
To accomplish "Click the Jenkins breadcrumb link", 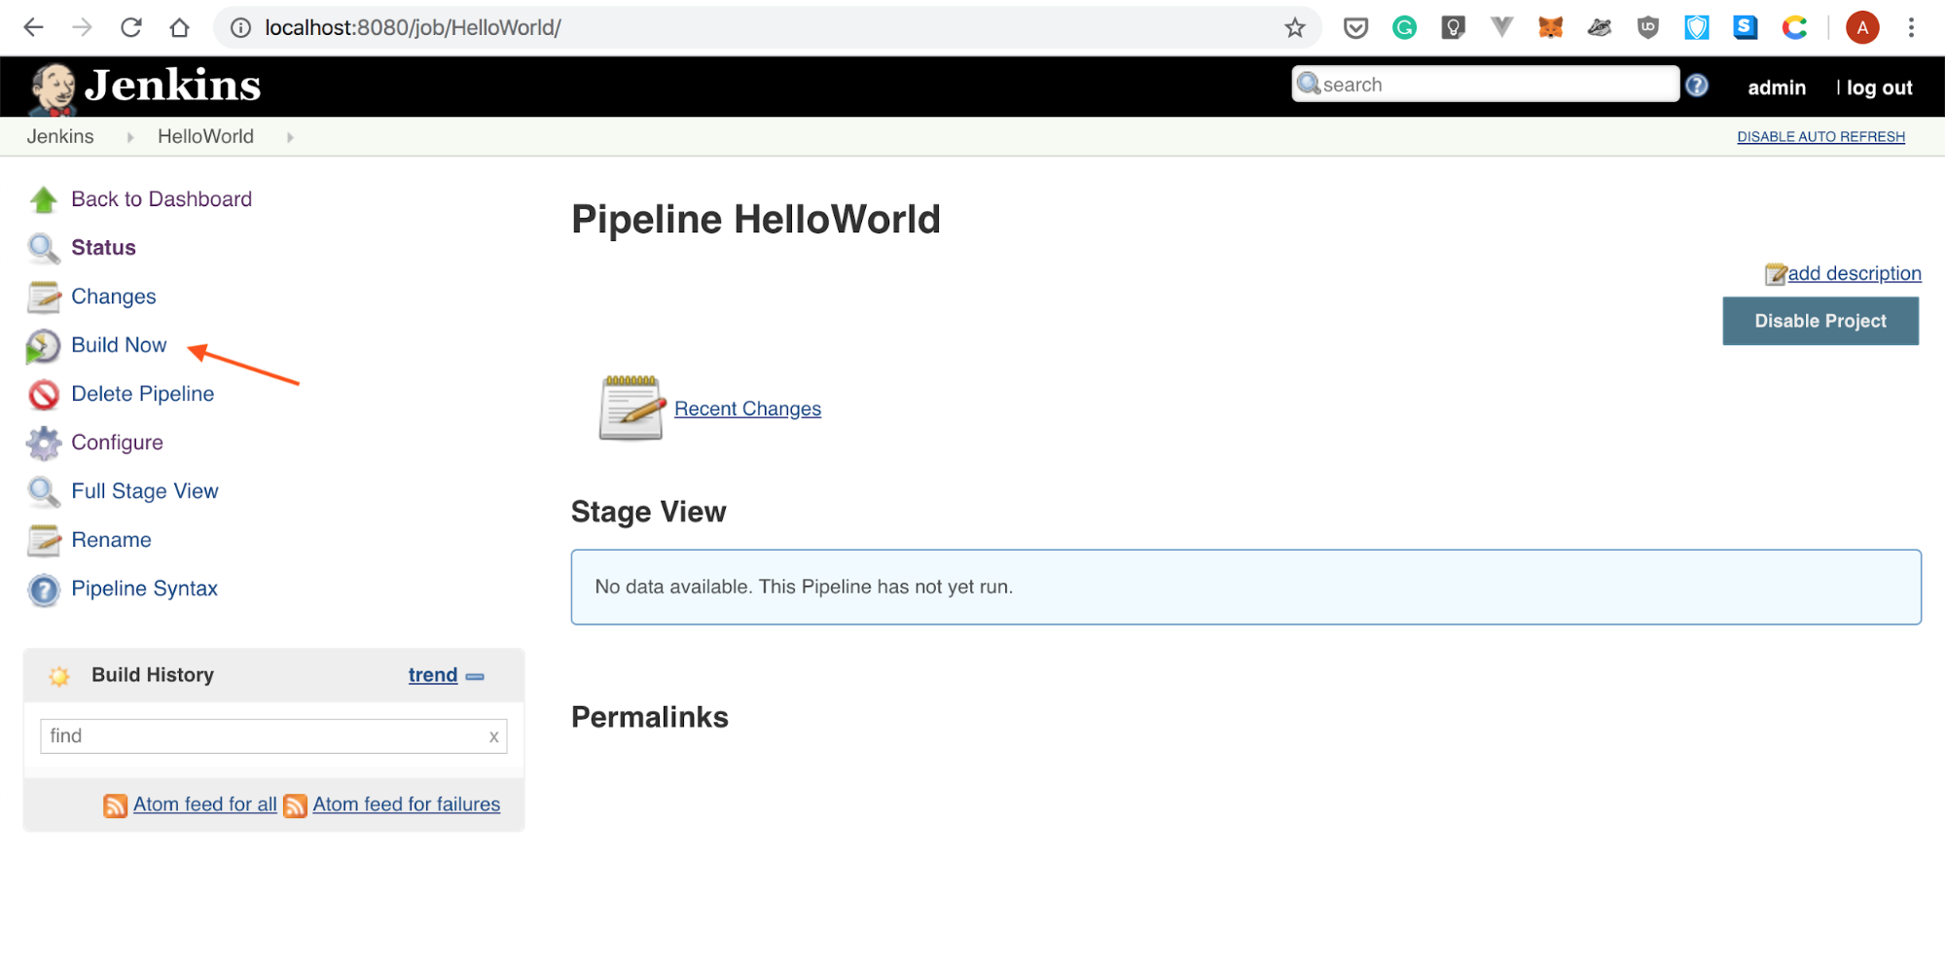I will (60, 136).
